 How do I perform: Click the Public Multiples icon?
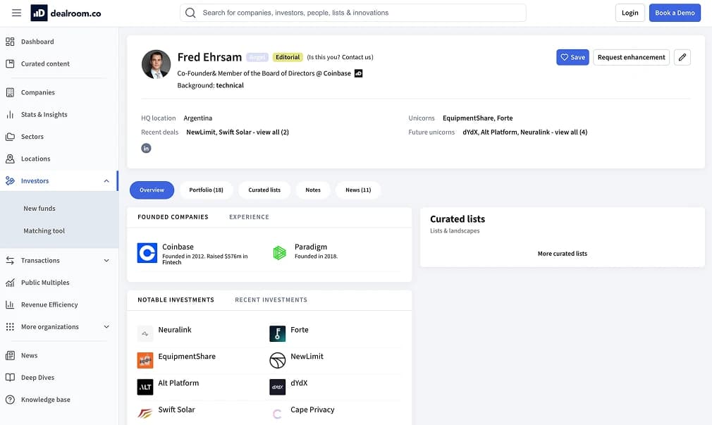tap(10, 283)
